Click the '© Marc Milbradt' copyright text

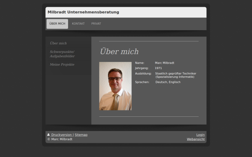click(60, 139)
